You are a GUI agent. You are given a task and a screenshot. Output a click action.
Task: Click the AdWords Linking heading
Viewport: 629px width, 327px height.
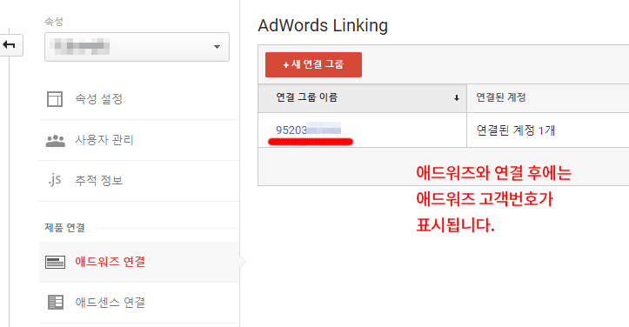[x=323, y=25]
